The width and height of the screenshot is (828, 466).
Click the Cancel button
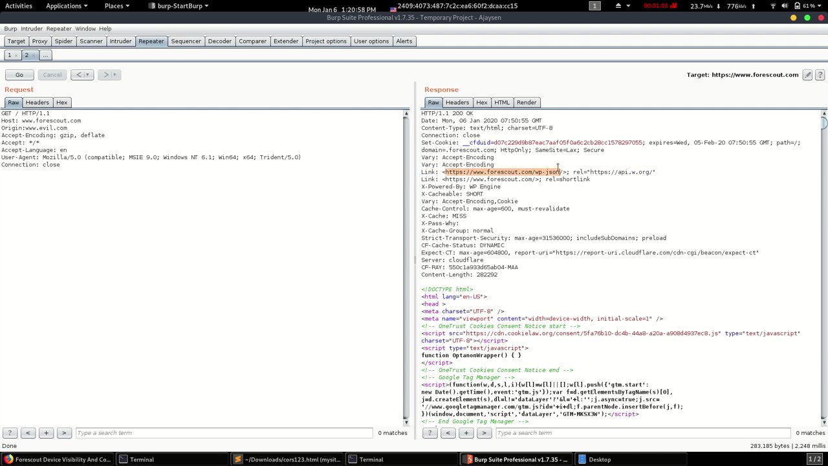[x=52, y=75]
